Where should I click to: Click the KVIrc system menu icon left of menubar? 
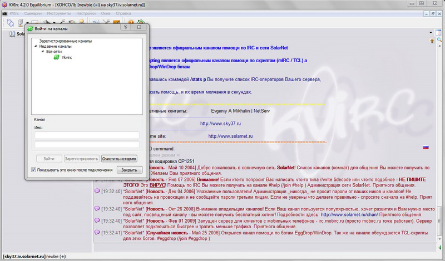(4, 13)
